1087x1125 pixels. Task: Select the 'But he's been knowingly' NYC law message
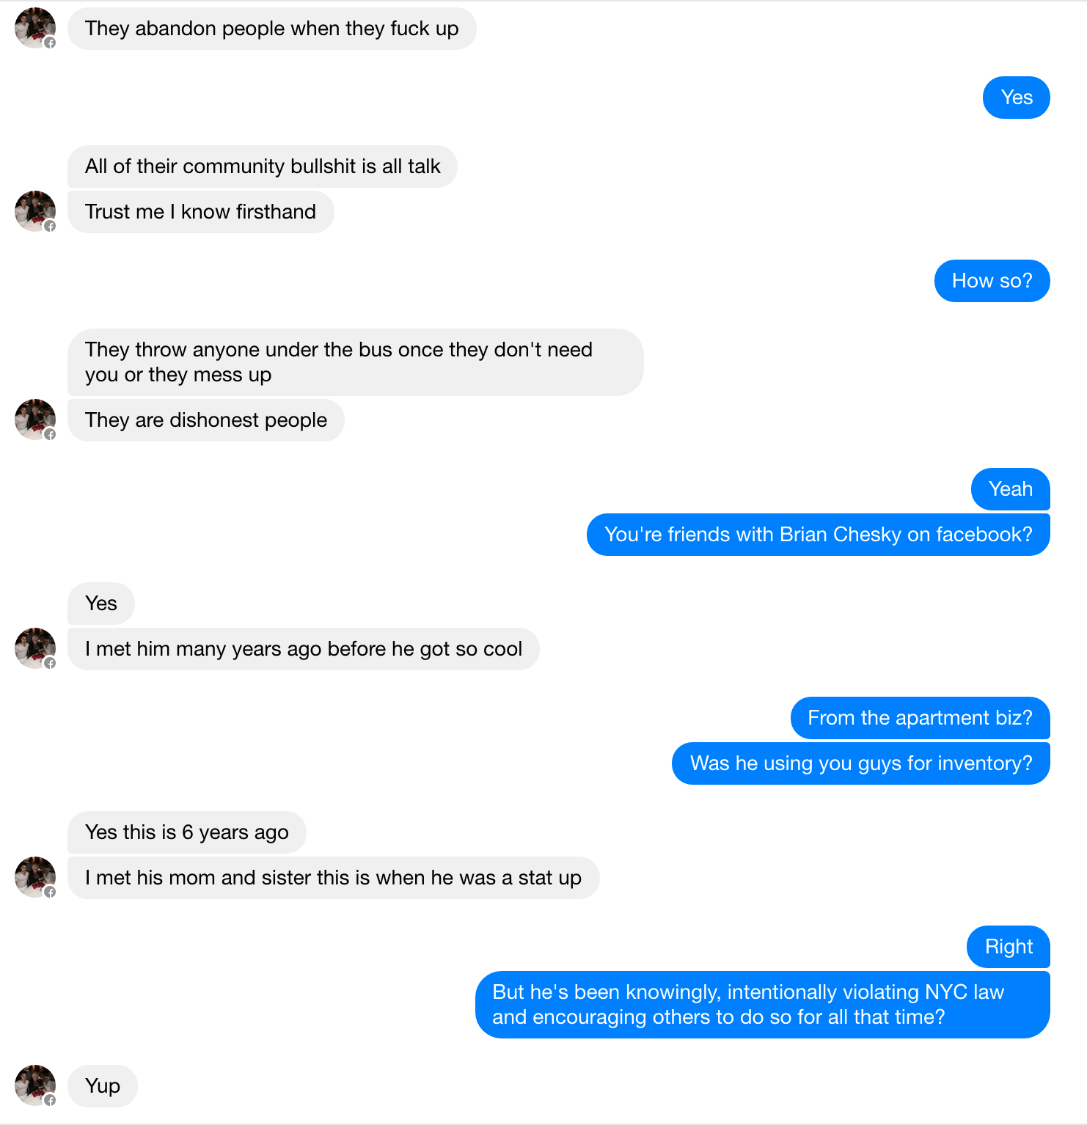[x=762, y=1005]
